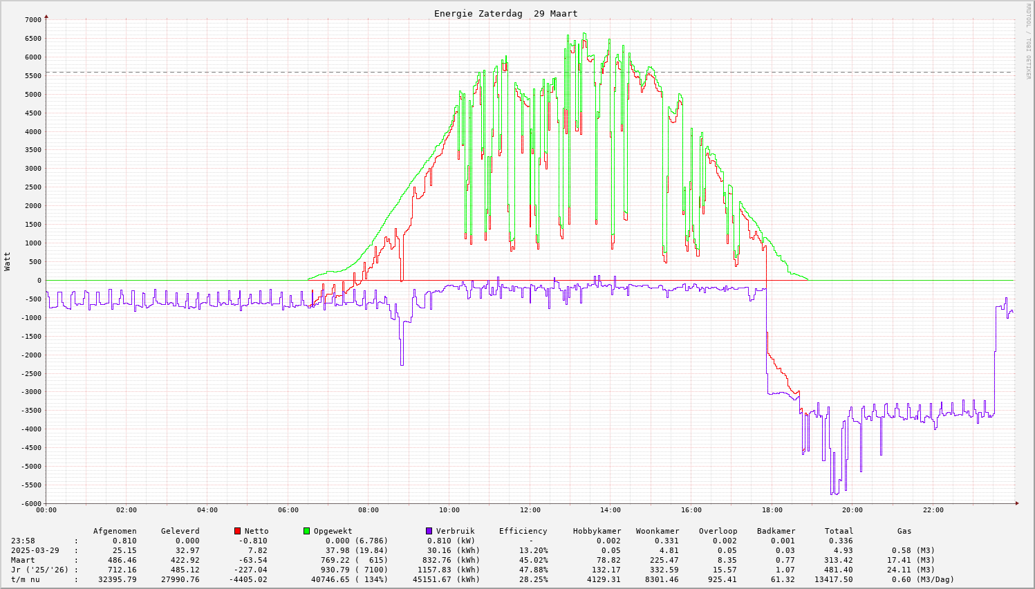Click the 7000 value on the y-axis

coord(32,19)
